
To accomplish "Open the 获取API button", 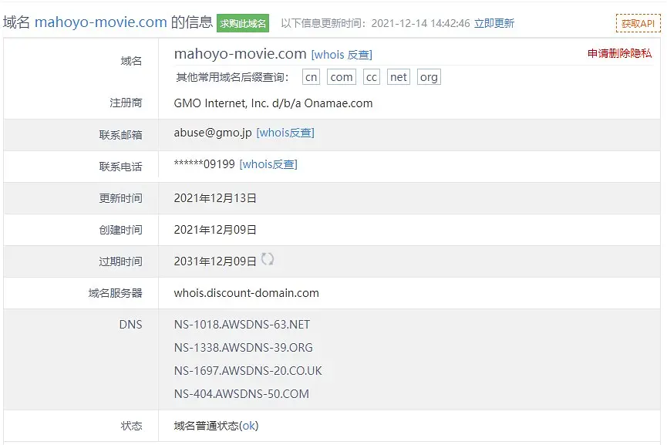I will click(x=638, y=23).
